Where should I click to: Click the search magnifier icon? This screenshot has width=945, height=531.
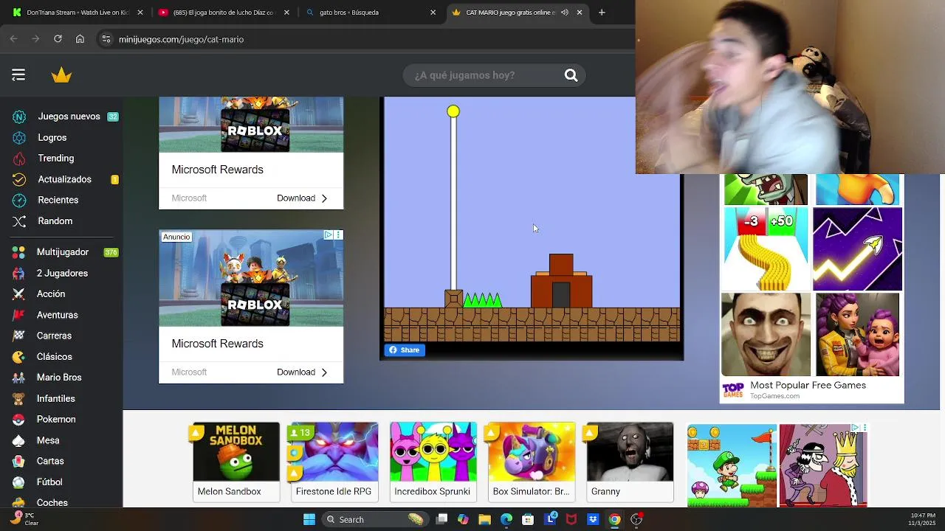tap(571, 75)
